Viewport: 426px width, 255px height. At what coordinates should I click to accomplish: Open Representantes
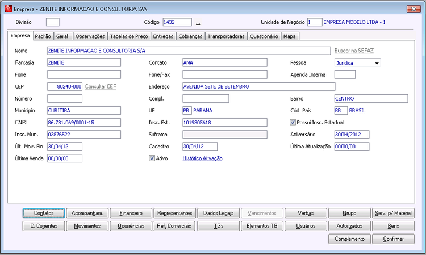pos(175,213)
